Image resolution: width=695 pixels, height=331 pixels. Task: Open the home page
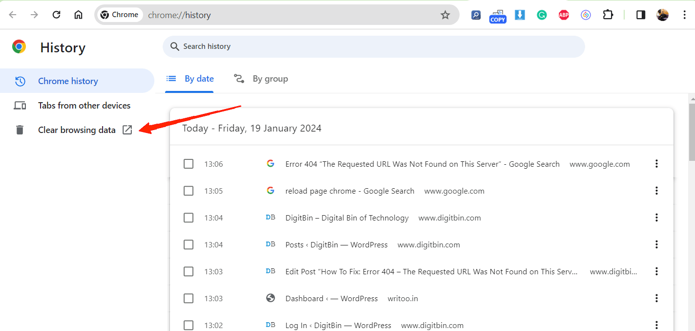(x=78, y=15)
